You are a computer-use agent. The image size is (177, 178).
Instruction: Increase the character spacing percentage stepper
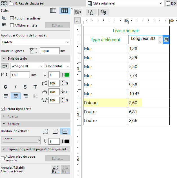click(x=63, y=99)
